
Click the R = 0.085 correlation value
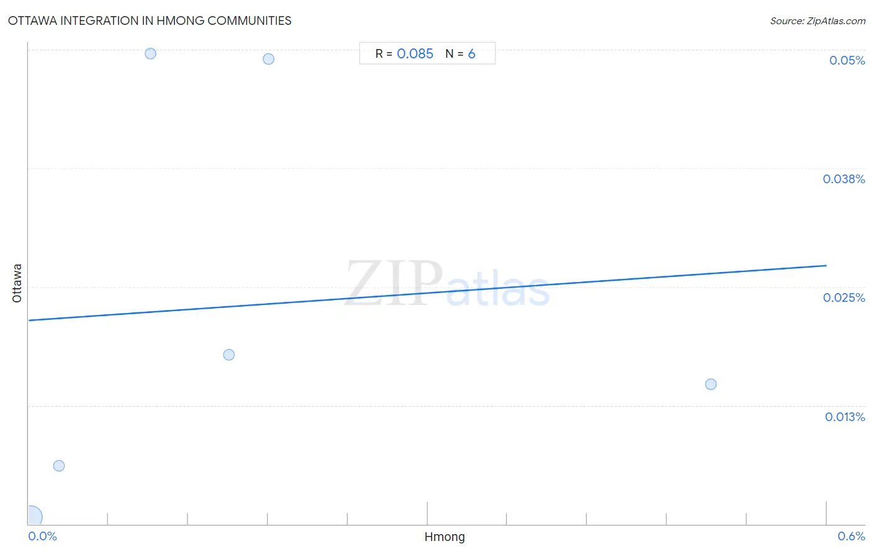pyautogui.click(x=404, y=54)
